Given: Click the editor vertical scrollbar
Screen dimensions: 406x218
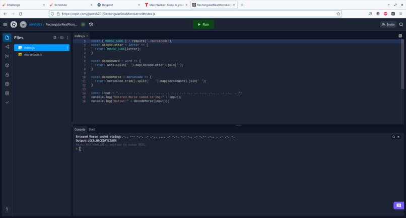Looking at the screenshot, I should tap(402, 64).
